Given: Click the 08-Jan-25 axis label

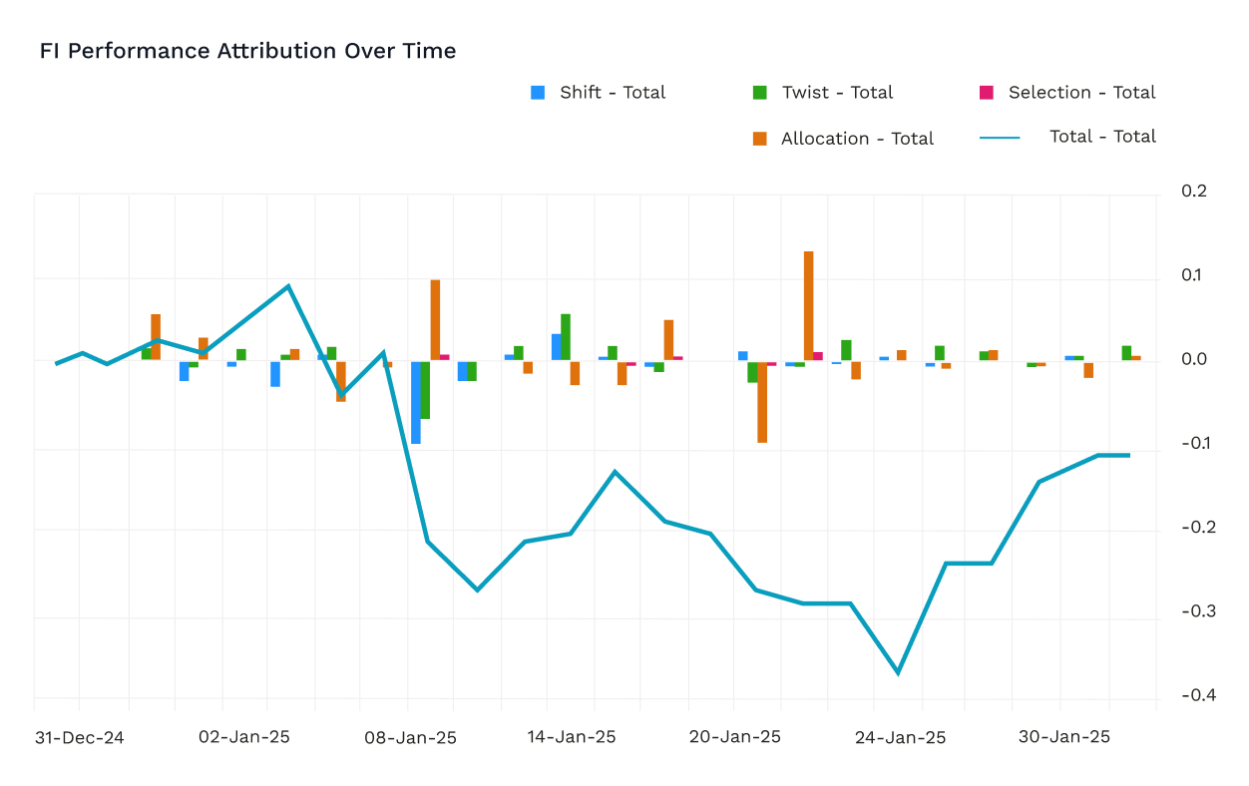Looking at the screenshot, I should click(x=410, y=738).
